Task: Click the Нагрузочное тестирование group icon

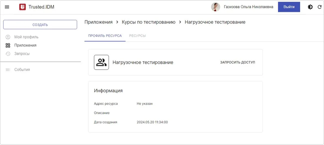Action: (101, 62)
